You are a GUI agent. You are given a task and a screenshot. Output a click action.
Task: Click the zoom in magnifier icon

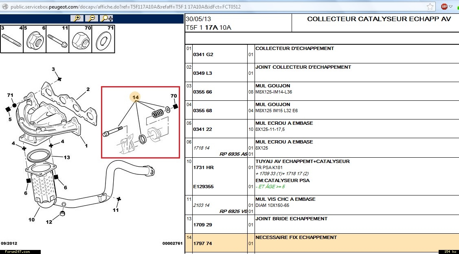(77, 18)
